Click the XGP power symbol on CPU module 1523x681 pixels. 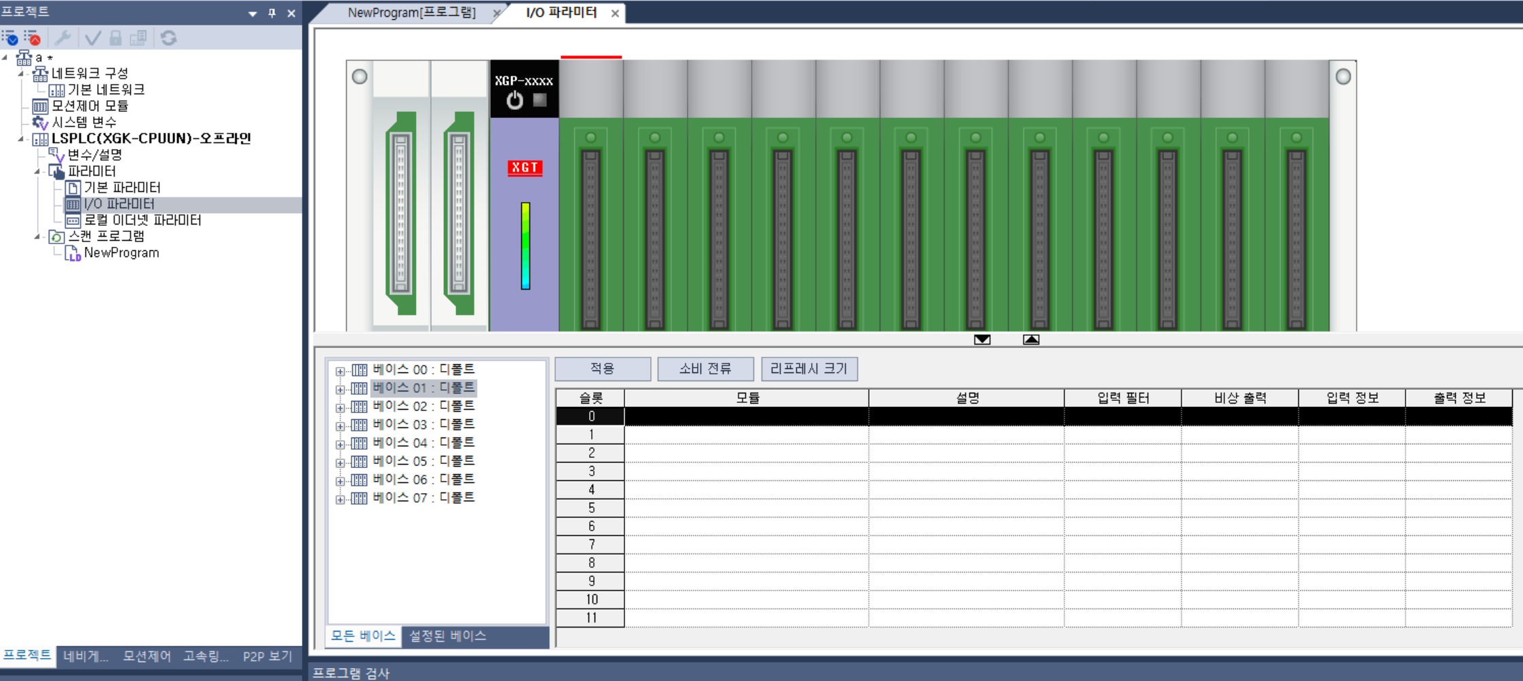(514, 100)
